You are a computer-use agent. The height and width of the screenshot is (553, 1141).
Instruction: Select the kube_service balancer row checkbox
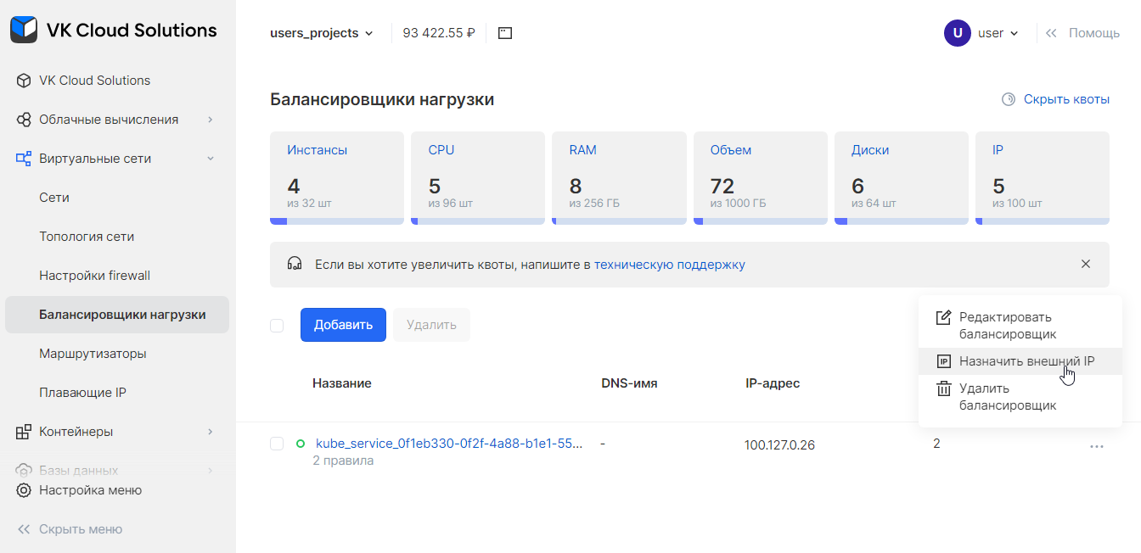[x=277, y=444]
